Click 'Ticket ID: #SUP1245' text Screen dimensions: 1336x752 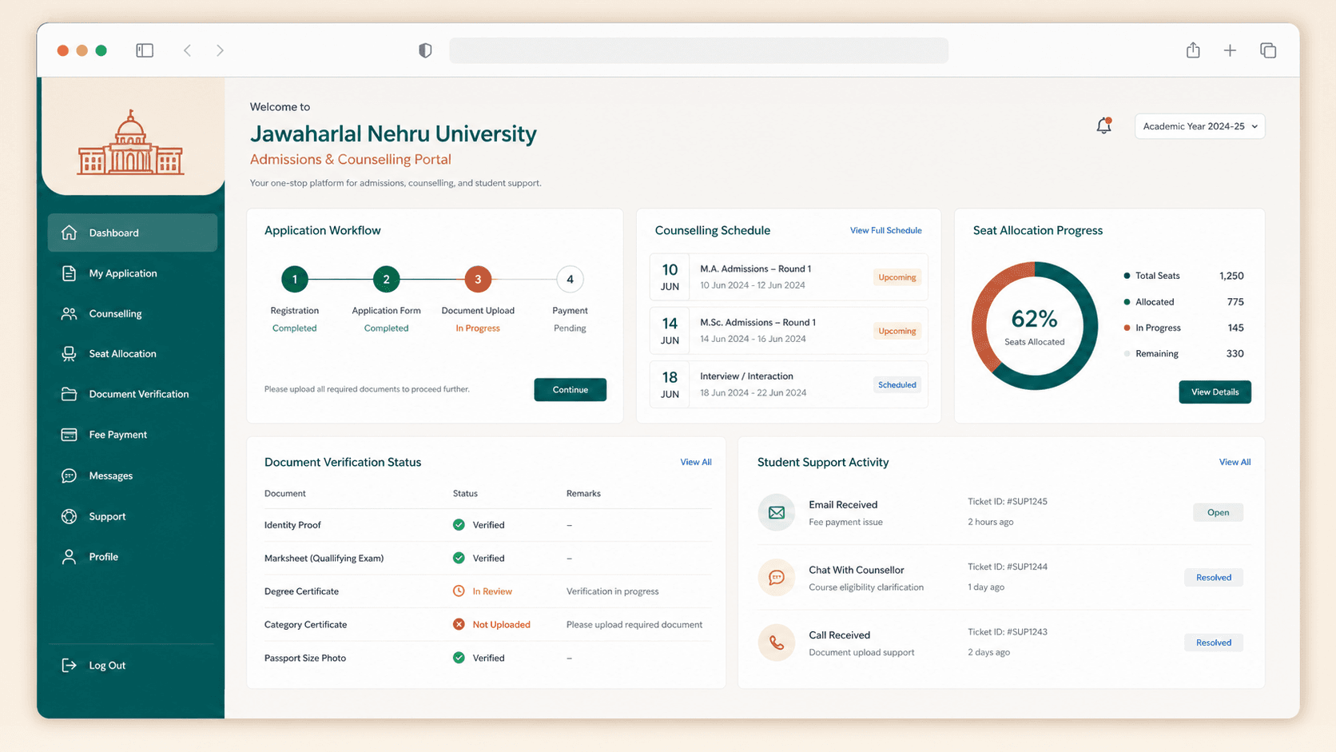[x=1008, y=502]
